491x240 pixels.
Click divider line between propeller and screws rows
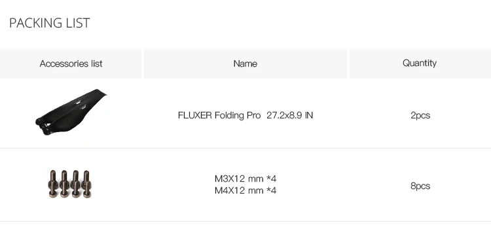coord(245,148)
